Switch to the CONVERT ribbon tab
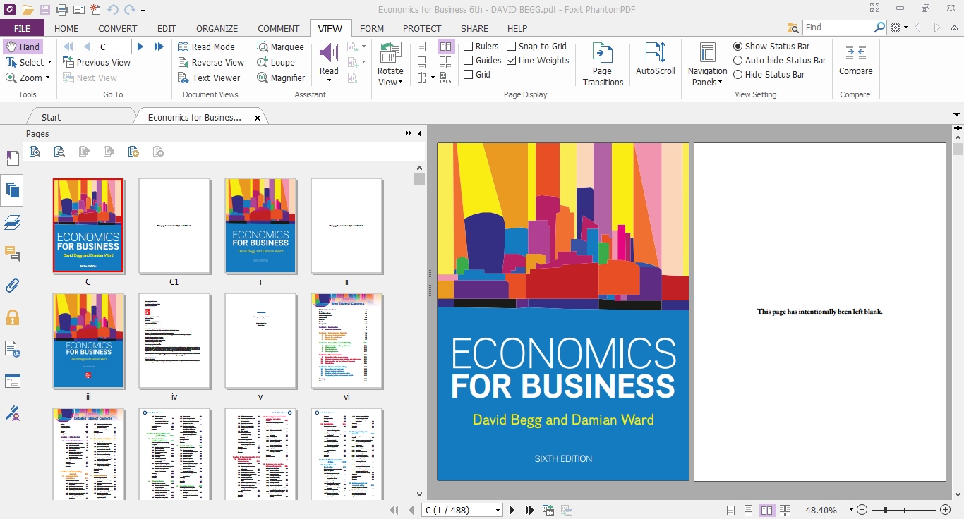Viewport: 964px width, 519px height. (x=118, y=28)
